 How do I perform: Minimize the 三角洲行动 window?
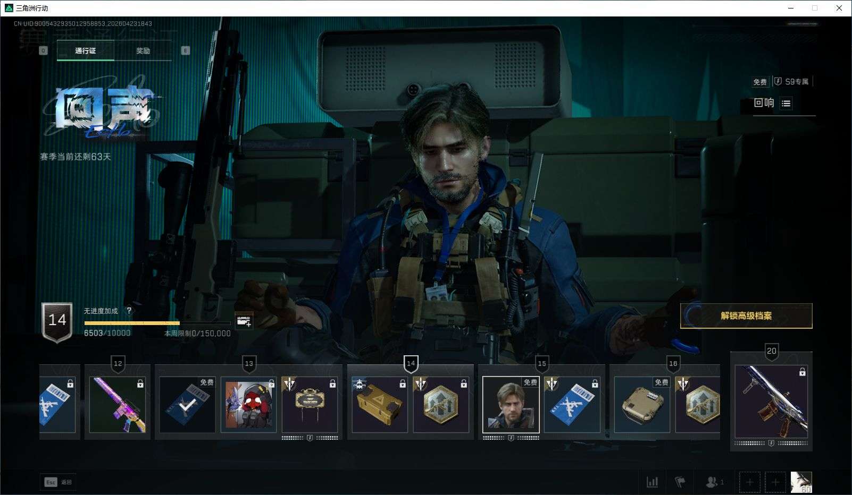point(791,8)
